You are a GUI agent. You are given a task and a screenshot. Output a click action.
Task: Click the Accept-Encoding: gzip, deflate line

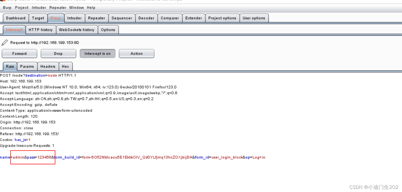(x=29, y=105)
